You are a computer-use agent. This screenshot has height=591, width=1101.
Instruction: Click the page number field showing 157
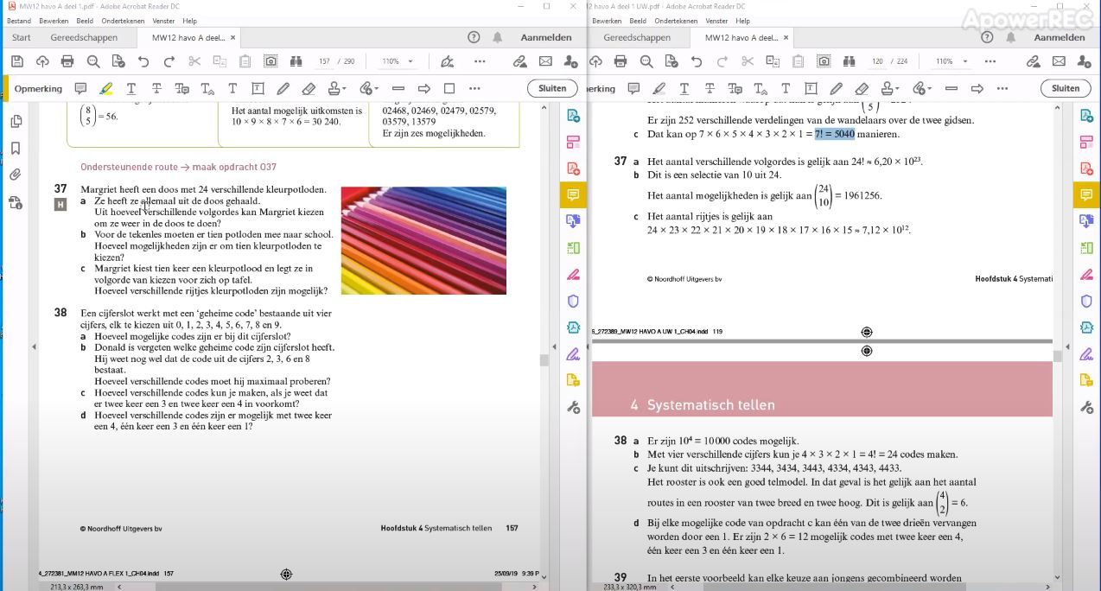[325, 61]
